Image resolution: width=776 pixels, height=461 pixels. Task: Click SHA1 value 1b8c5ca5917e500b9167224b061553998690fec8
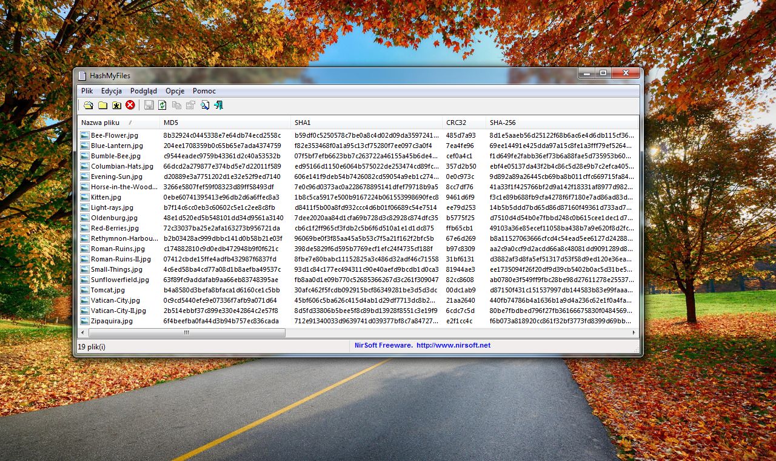coord(366,197)
